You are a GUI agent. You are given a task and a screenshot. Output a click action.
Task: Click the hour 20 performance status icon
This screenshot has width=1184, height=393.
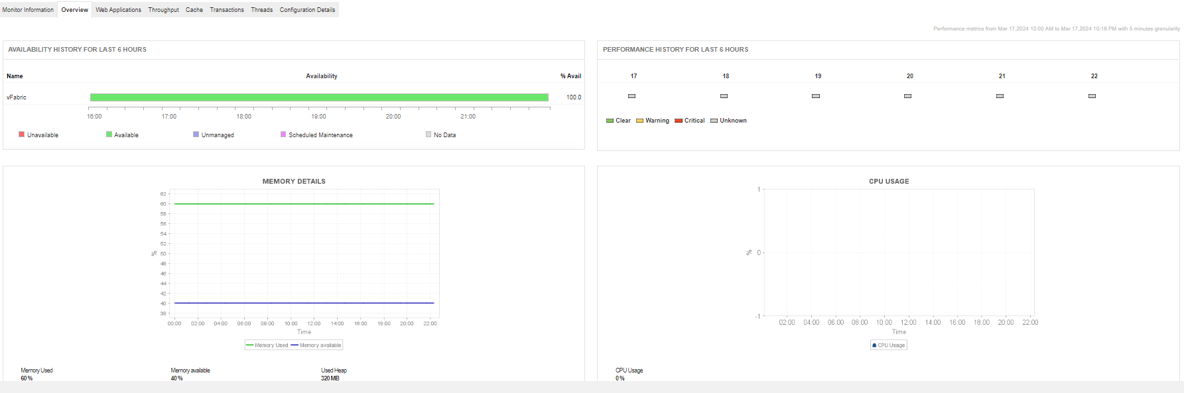pyautogui.click(x=907, y=96)
